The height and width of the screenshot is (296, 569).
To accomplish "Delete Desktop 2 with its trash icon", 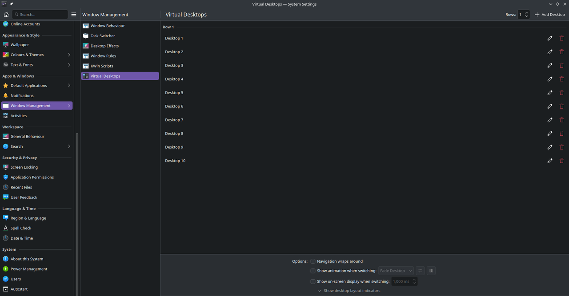I will 561,52.
